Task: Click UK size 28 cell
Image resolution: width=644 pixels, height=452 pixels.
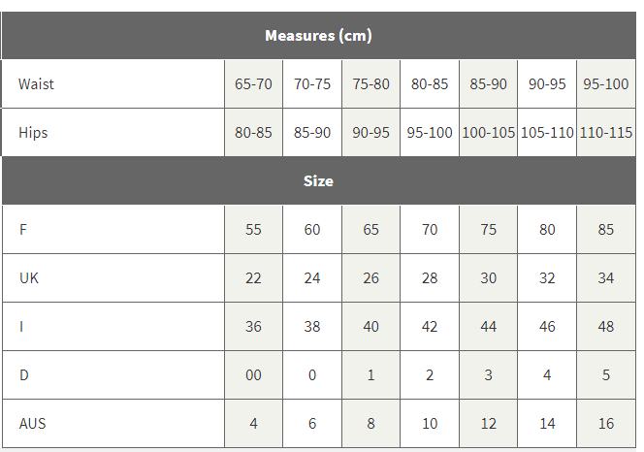Action: tap(430, 278)
